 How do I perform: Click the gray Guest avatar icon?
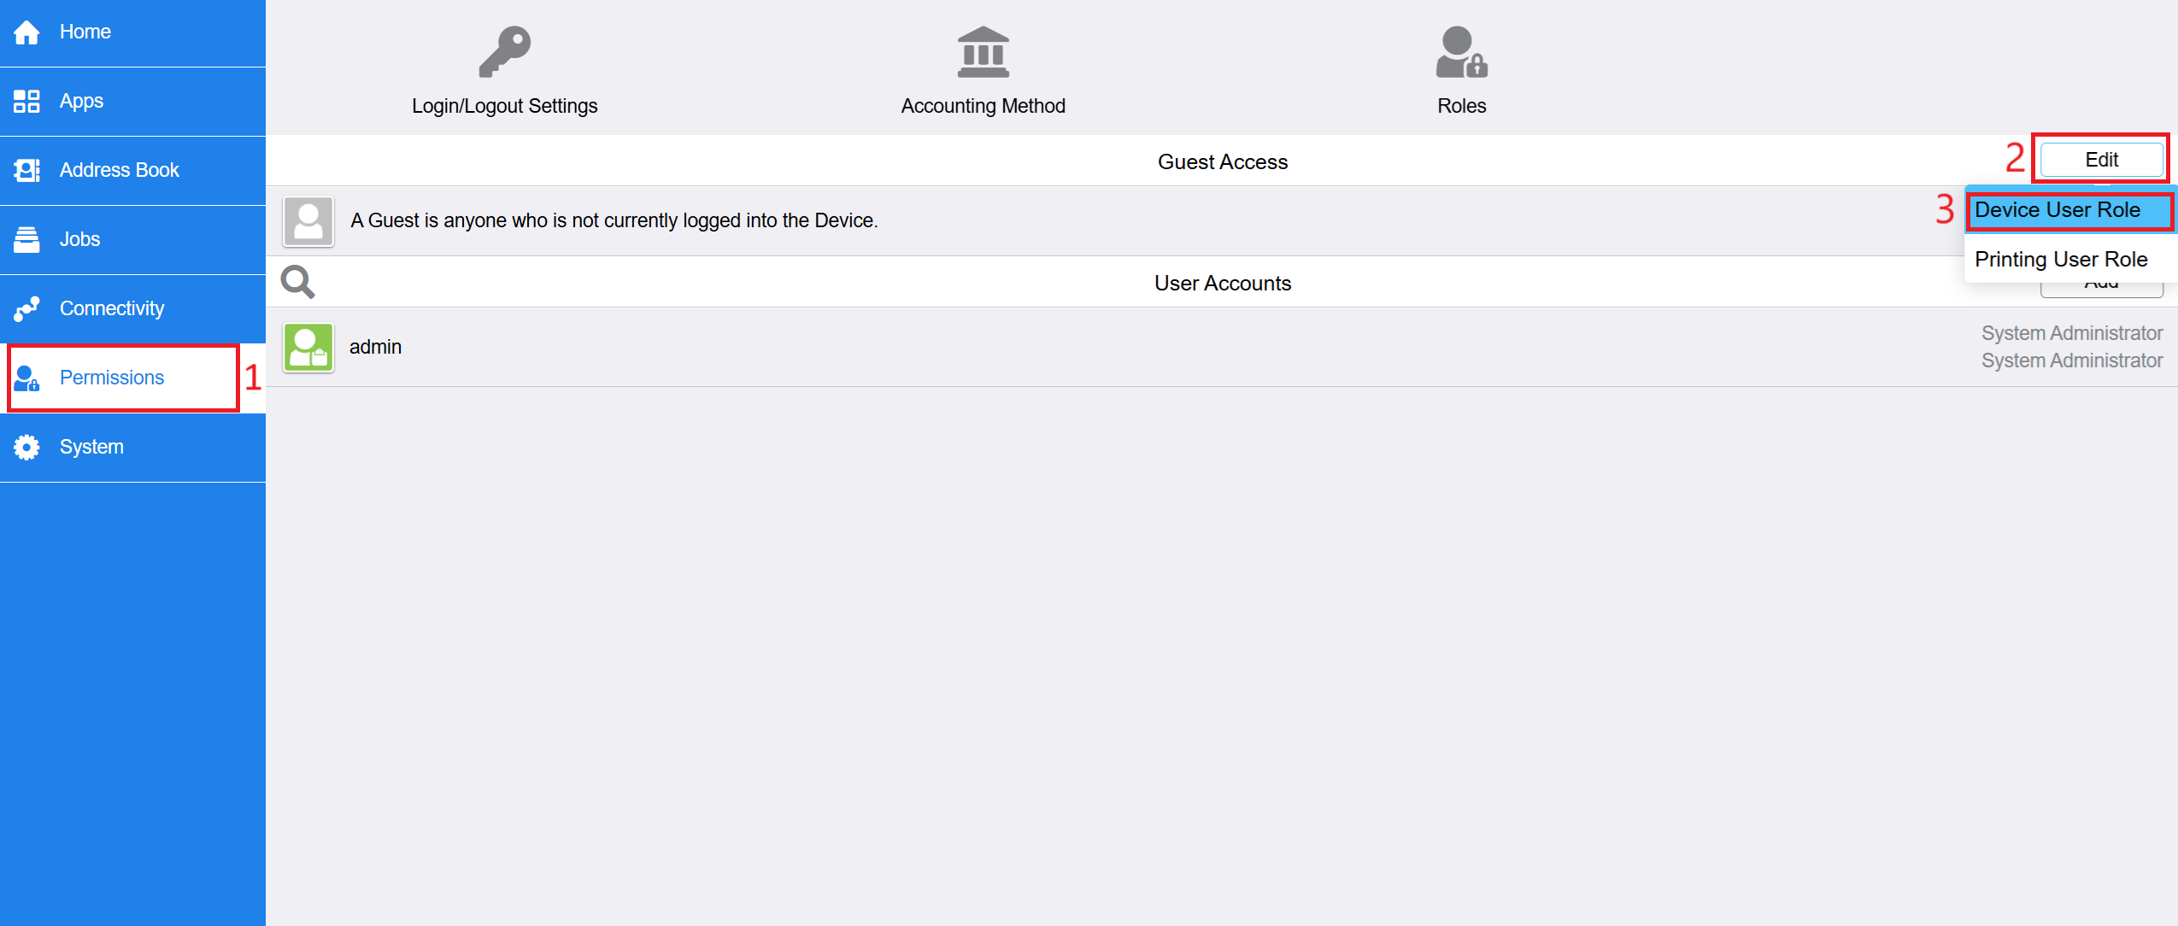[x=308, y=221]
